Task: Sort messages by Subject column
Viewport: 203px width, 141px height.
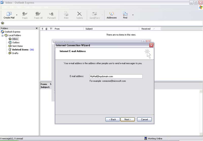Action: coord(111,29)
